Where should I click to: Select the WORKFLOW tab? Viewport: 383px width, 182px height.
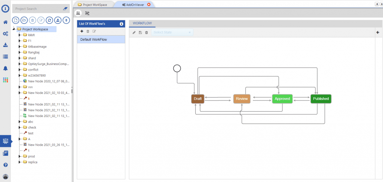pyautogui.click(x=142, y=23)
